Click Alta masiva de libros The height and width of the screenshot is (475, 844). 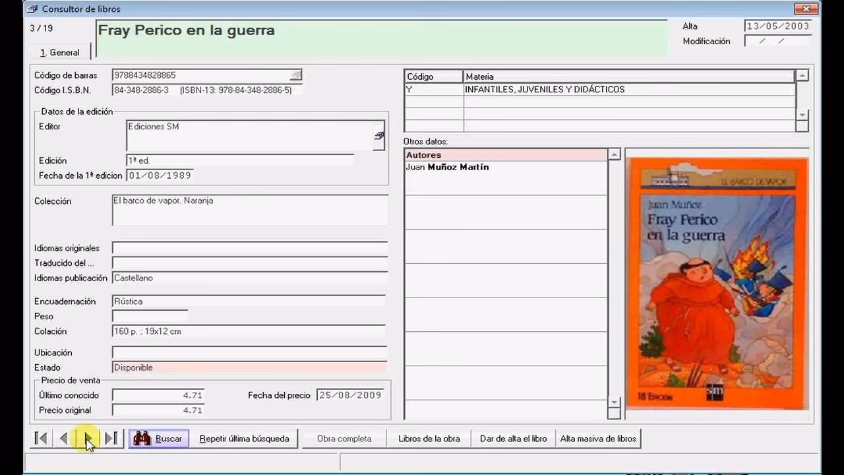pos(598,437)
